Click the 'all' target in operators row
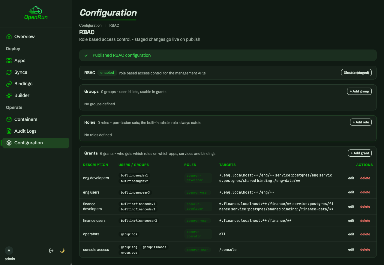This screenshot has height=265, width=384. click(x=222, y=234)
